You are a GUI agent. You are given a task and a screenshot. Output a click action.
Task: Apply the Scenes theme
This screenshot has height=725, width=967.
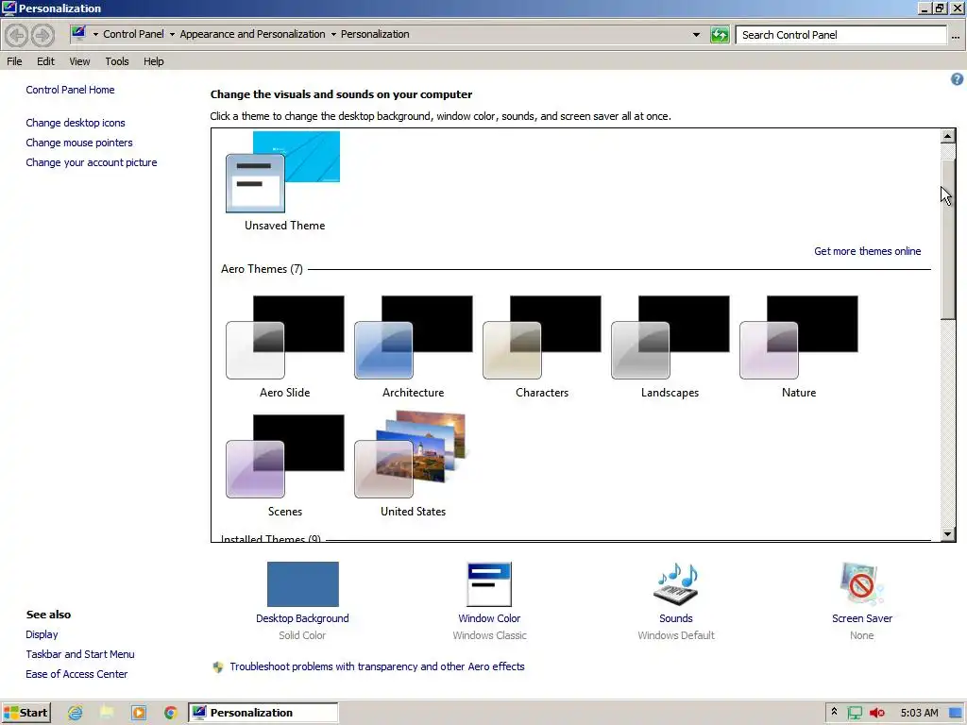pyautogui.click(x=285, y=456)
